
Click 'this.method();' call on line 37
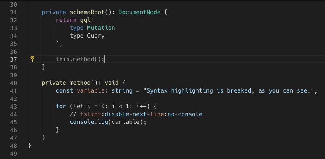tap(80, 59)
